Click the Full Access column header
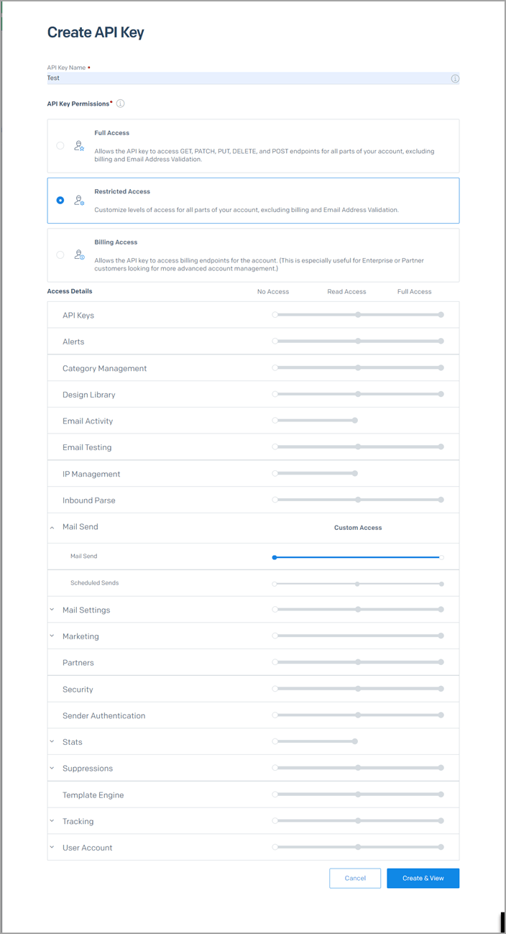 pyautogui.click(x=415, y=292)
